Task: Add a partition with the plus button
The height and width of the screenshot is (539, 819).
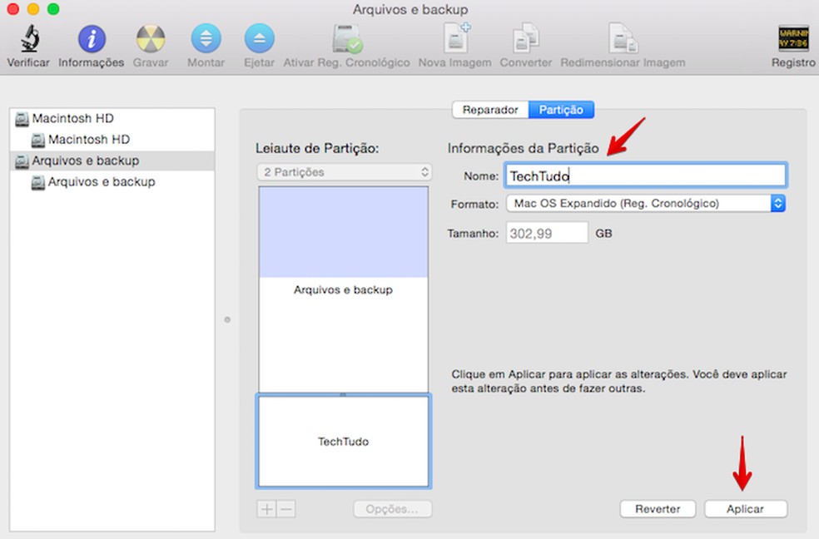Action: coord(267,508)
